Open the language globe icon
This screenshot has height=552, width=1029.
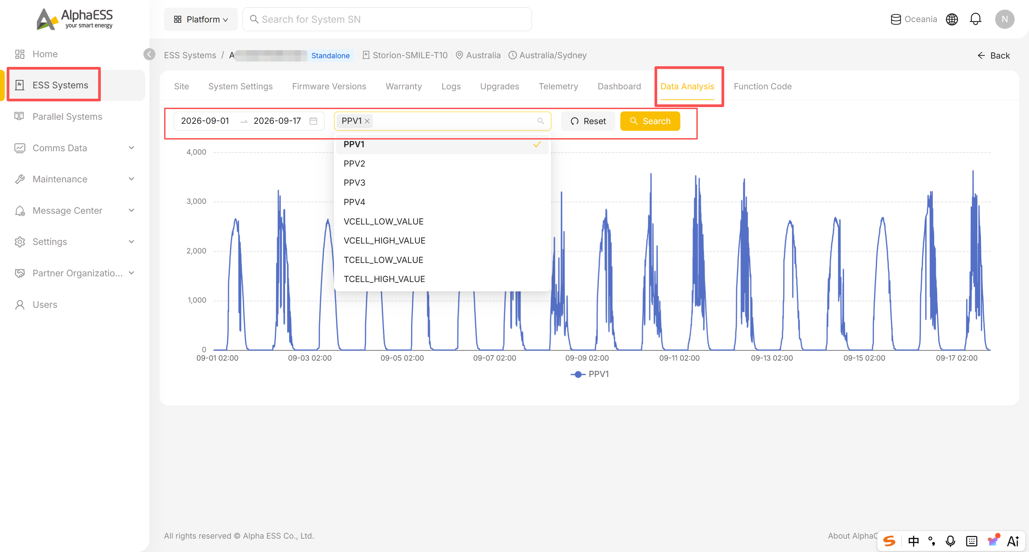pyautogui.click(x=952, y=19)
